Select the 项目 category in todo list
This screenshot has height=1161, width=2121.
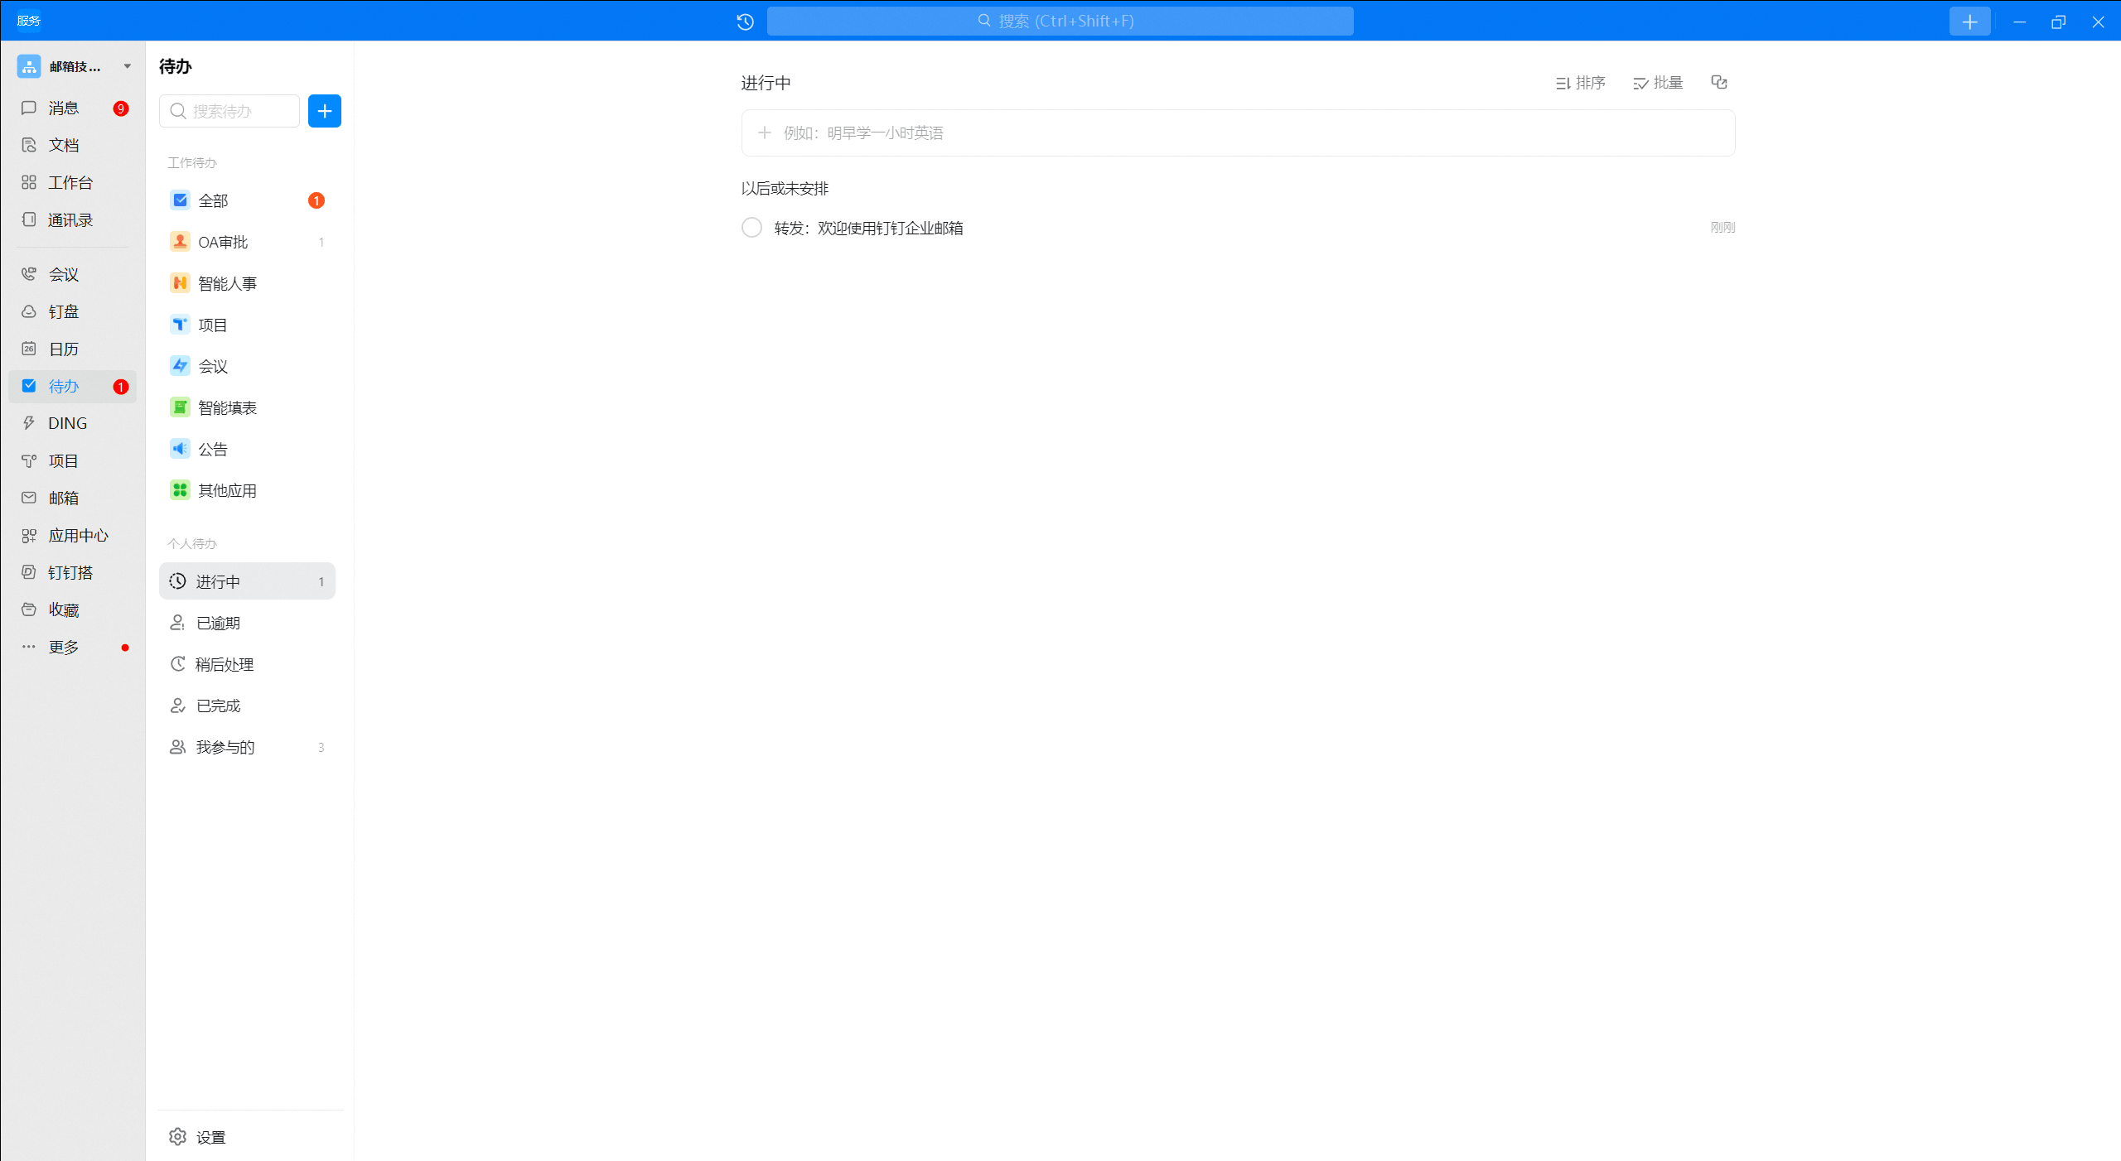pos(247,325)
